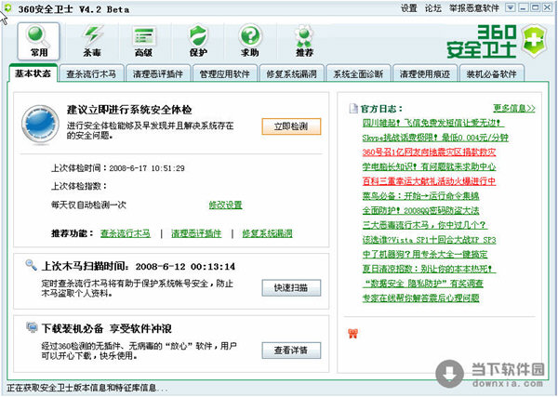Screen dimensions: 558x397
Task: Open the 高级 advanced tools icon
Action: pos(144,41)
